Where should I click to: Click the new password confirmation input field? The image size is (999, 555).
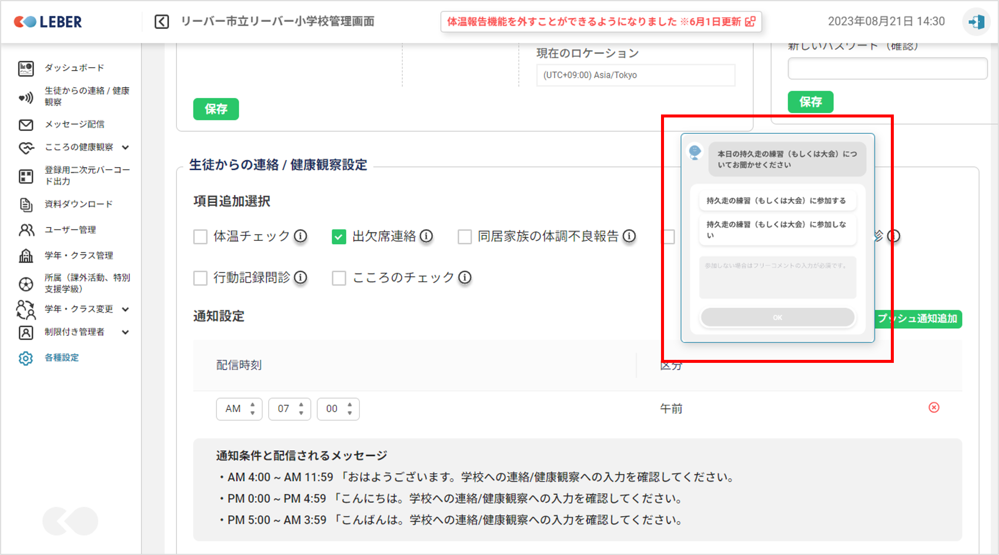887,69
